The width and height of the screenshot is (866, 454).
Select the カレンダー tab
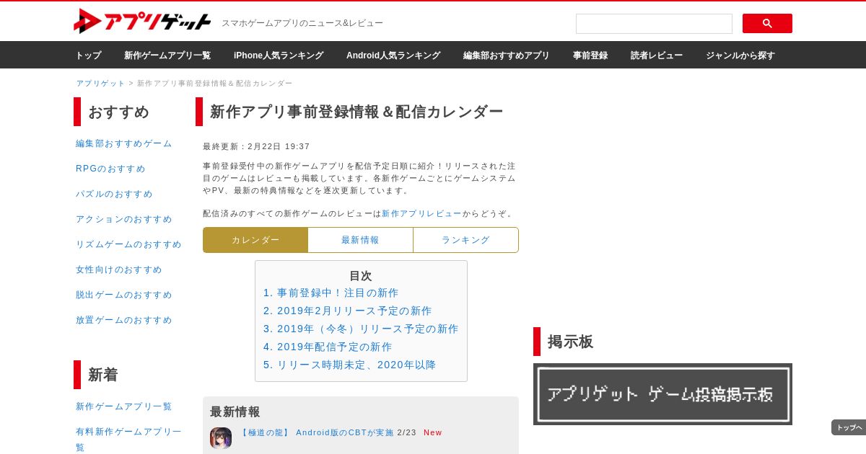(255, 240)
